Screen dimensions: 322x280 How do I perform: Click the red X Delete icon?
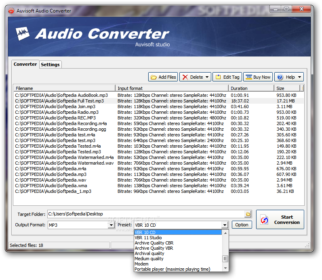click(x=185, y=77)
